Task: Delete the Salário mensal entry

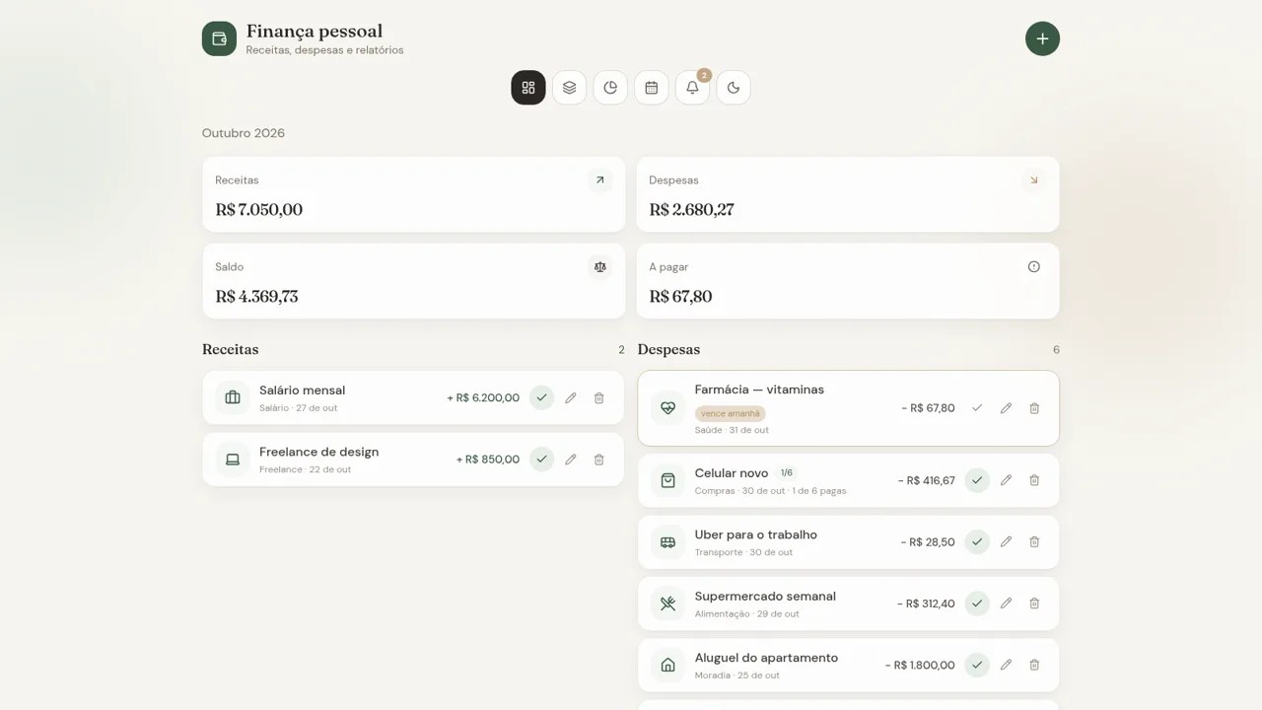Action: point(598,397)
